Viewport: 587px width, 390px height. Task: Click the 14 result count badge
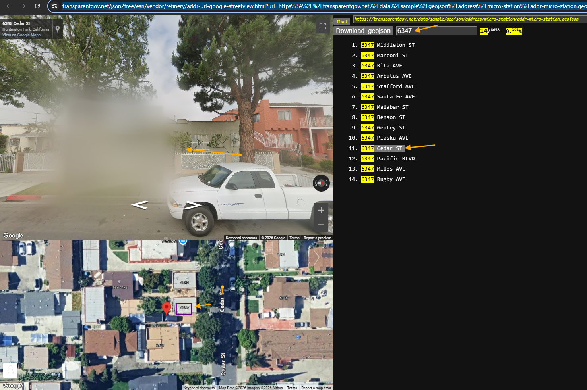click(484, 31)
